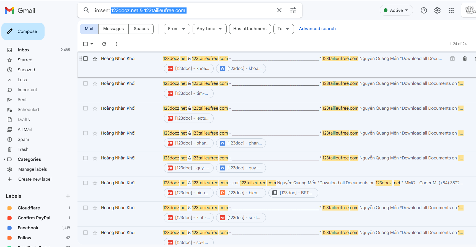Screen dimensions: 476x247
Task: Star the email with lectu attachment
Action: coord(95,108)
